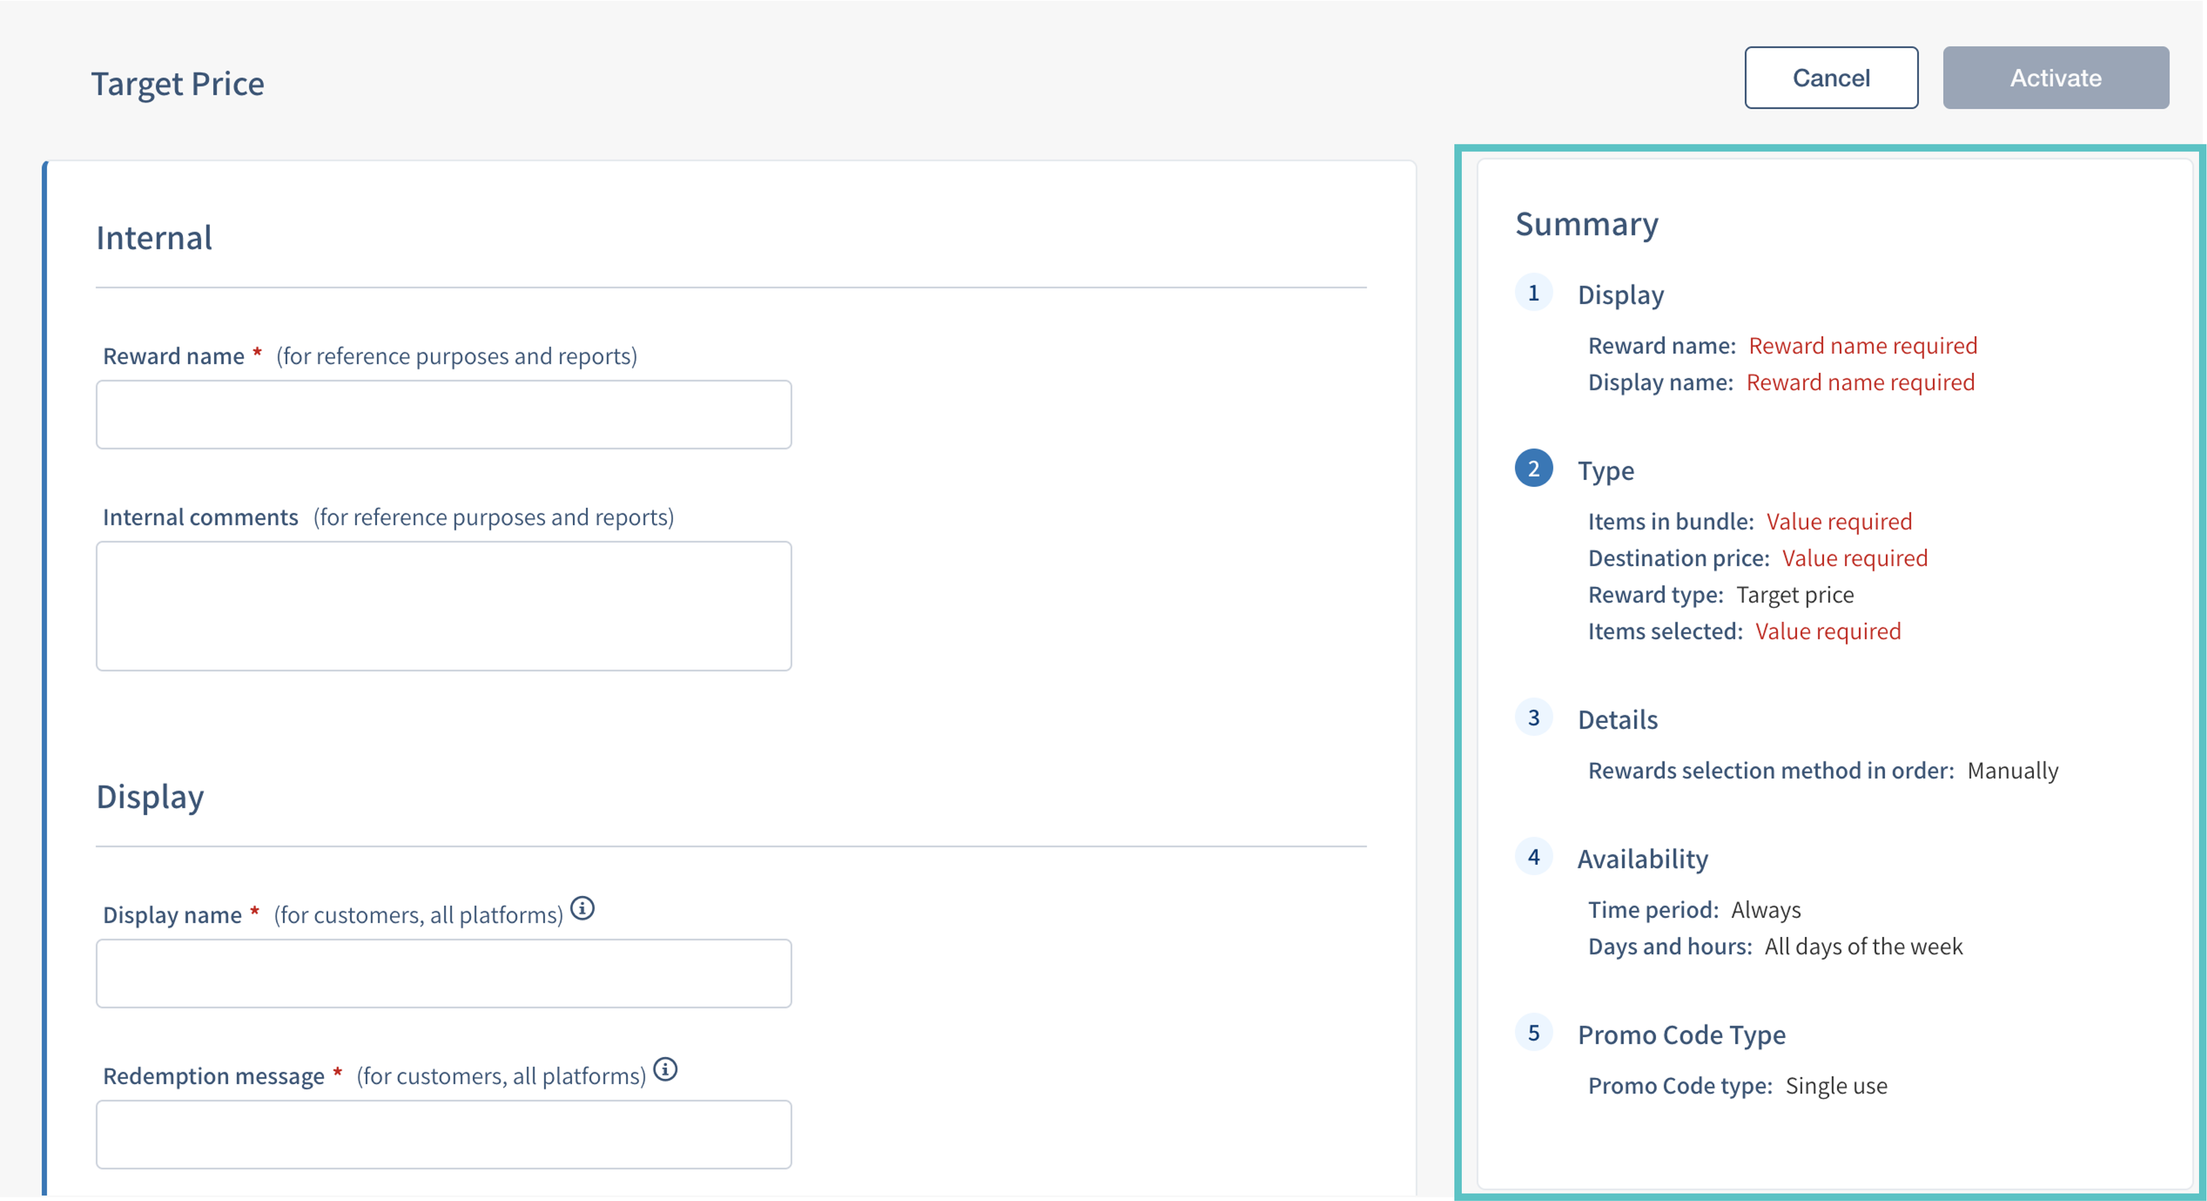
Task: Click step 1 circle in Summary
Action: point(1533,293)
